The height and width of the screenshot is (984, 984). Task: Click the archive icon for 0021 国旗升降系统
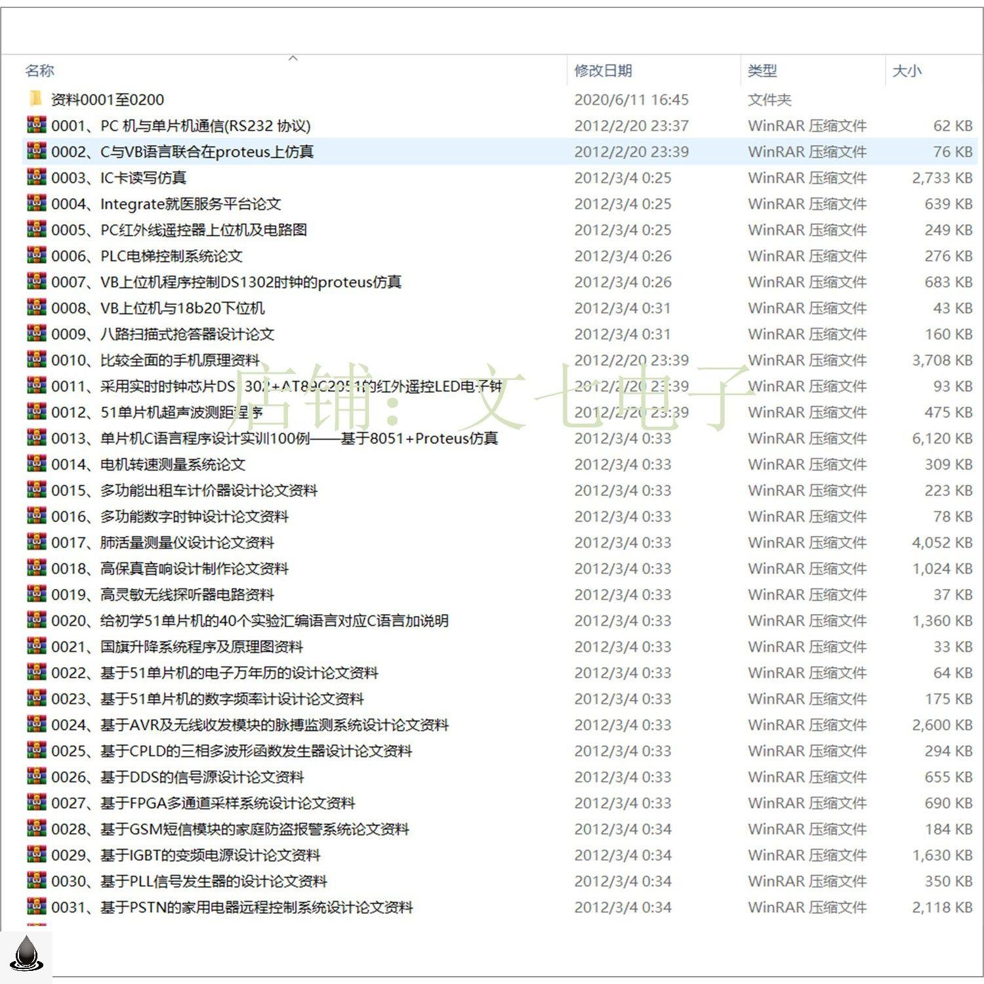click(x=36, y=646)
